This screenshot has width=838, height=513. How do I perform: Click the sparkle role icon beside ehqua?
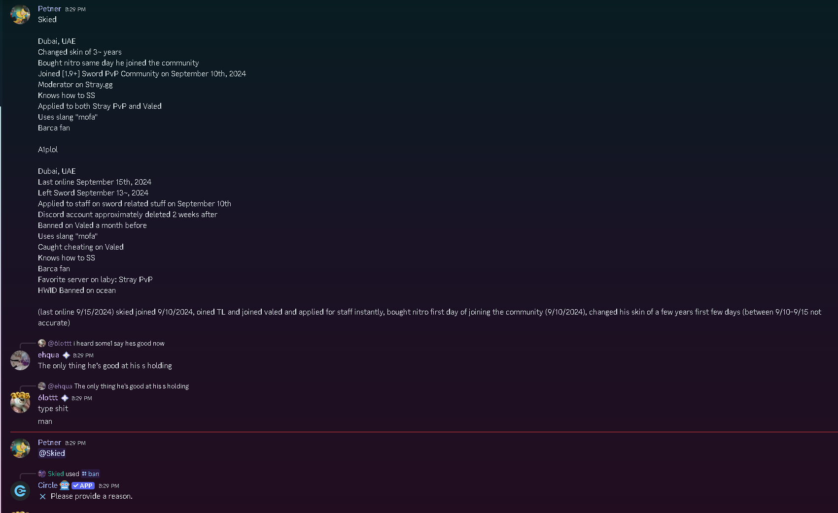point(66,355)
